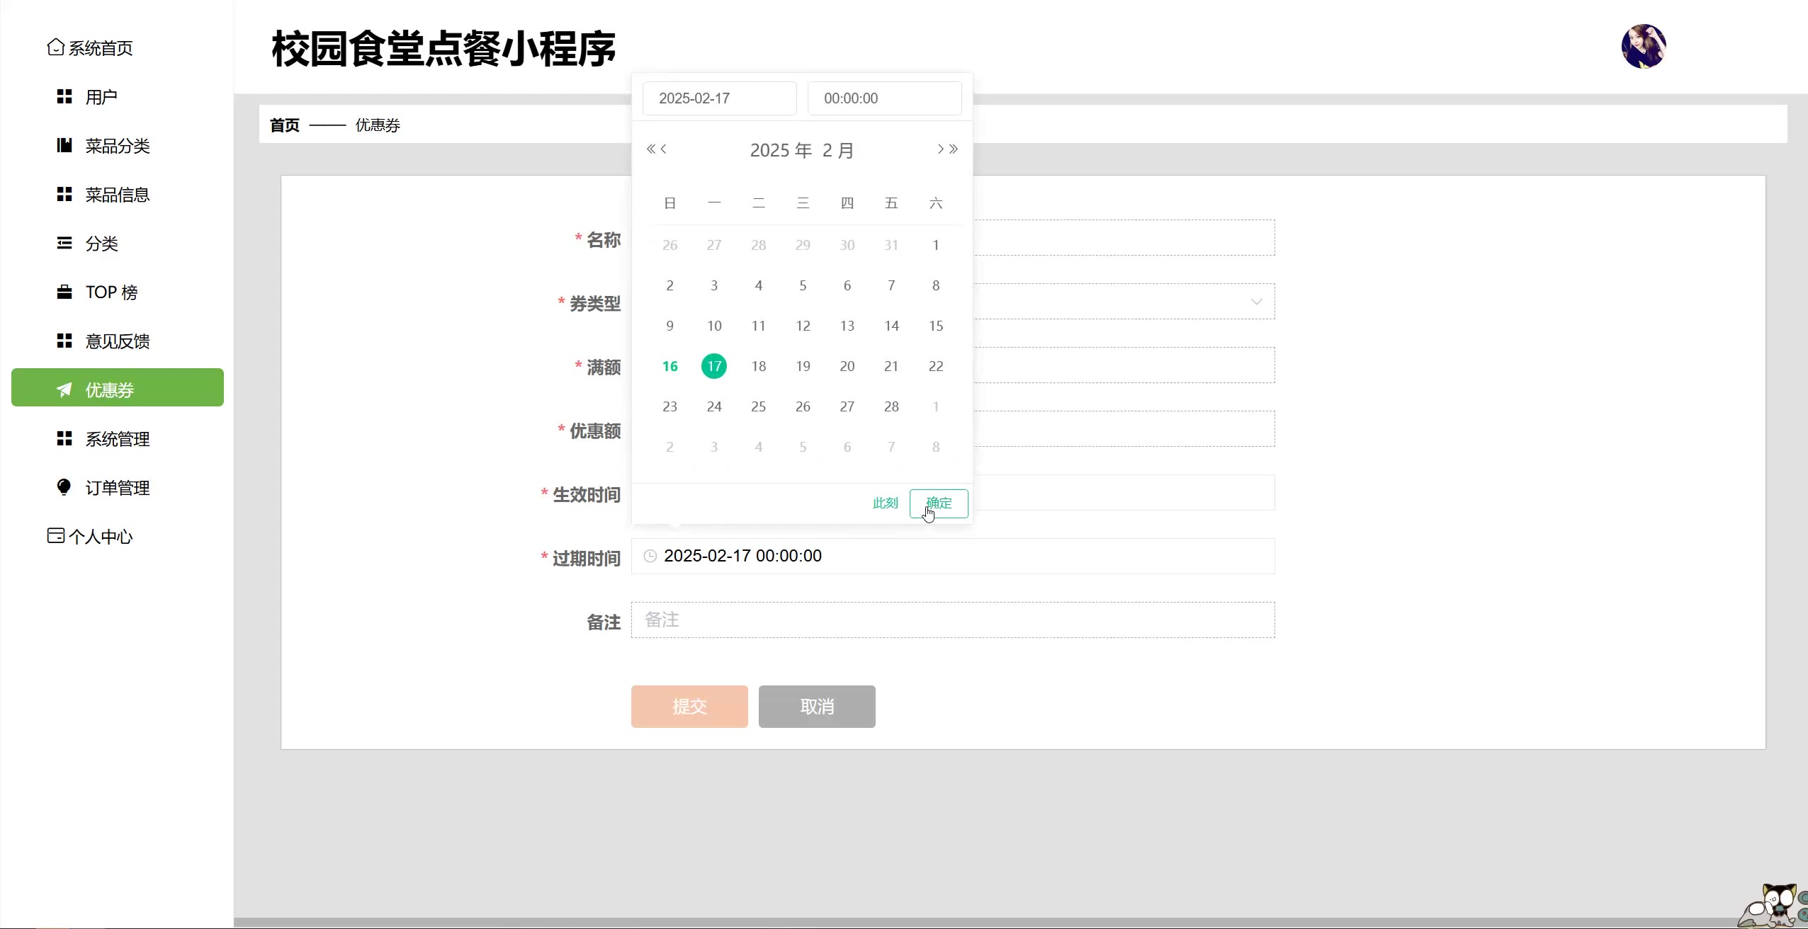
Task: Select 菜品分类 in the sidebar
Action: click(117, 146)
